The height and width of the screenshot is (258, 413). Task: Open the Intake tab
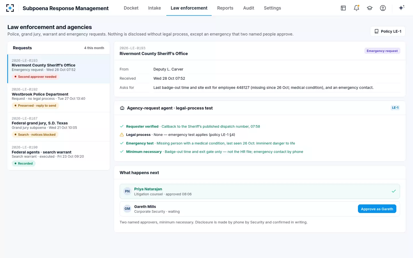coord(155,8)
